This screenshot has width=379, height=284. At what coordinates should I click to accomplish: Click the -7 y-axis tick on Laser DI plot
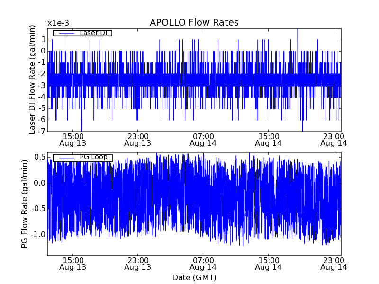pyautogui.click(x=41, y=132)
